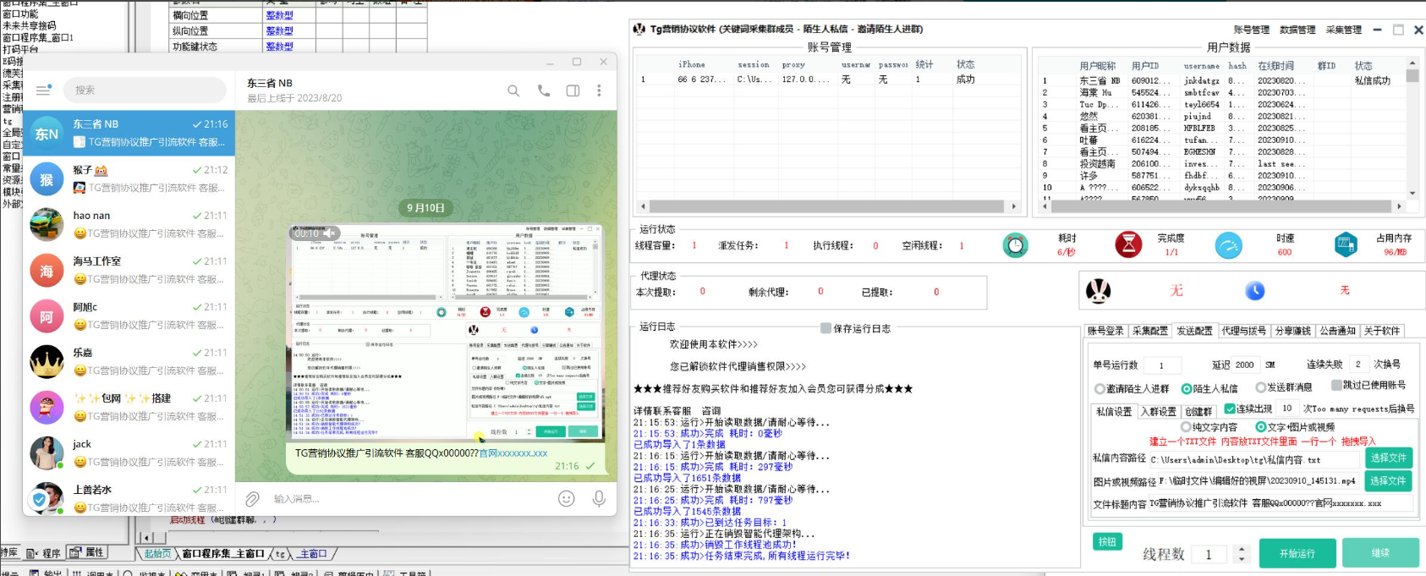Click user data table scroll-up arrow
The image size is (1426, 576).
point(1412,63)
